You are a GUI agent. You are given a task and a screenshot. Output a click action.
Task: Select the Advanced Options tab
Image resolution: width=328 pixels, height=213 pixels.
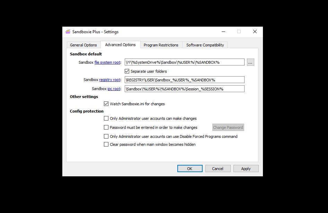[120, 45]
